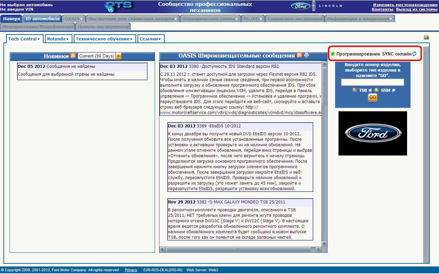439x274 pixels.
Task: Click OASIS messages vertical scrollbar down arrow
Action: coord(324,244)
